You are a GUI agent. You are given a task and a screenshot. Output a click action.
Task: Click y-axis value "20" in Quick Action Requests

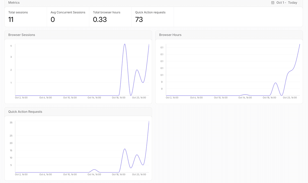(11, 143)
